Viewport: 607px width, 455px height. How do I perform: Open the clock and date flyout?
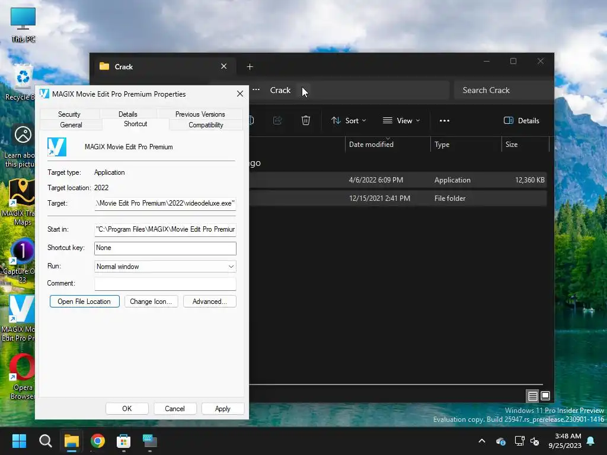pos(565,441)
